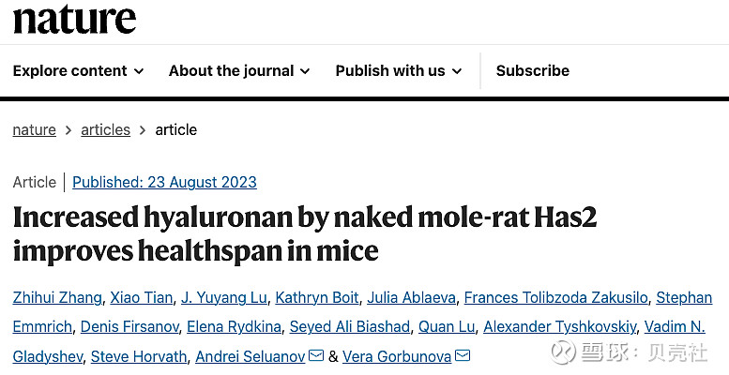The width and height of the screenshot is (729, 375).
Task: Go to the nature breadcrumb link
Action: click(x=35, y=129)
